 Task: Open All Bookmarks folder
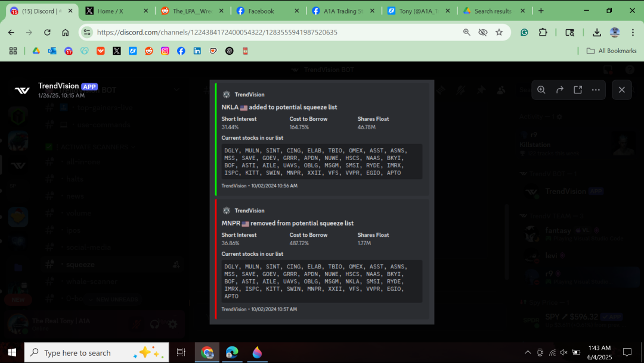pos(611,51)
